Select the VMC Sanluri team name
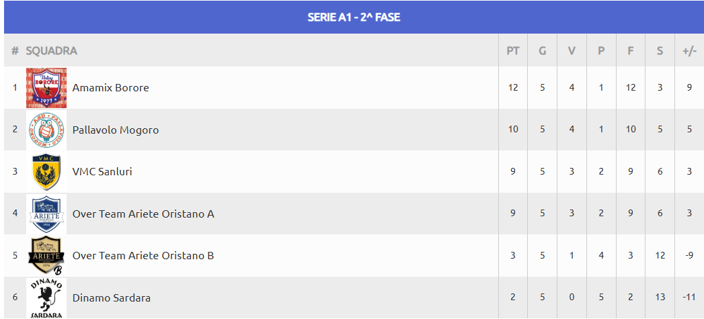This screenshot has width=704, height=319. [102, 172]
